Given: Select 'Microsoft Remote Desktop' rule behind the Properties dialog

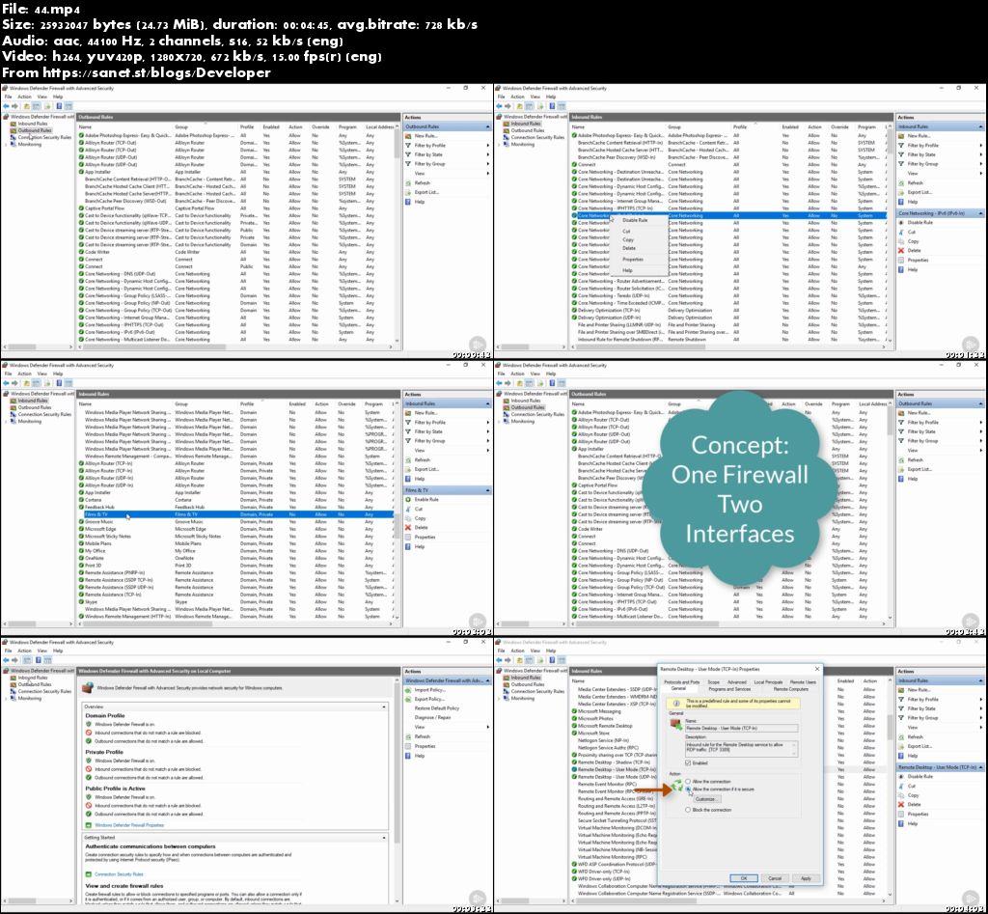Looking at the screenshot, I should (606, 726).
